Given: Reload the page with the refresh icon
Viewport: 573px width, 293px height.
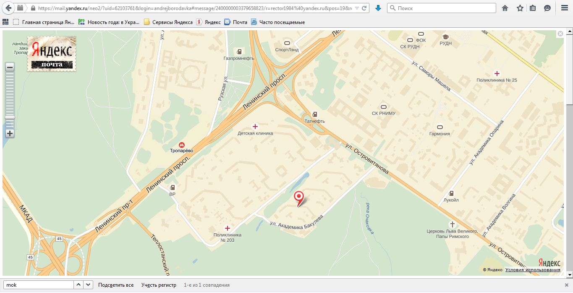Looking at the screenshot, I should point(364,8).
